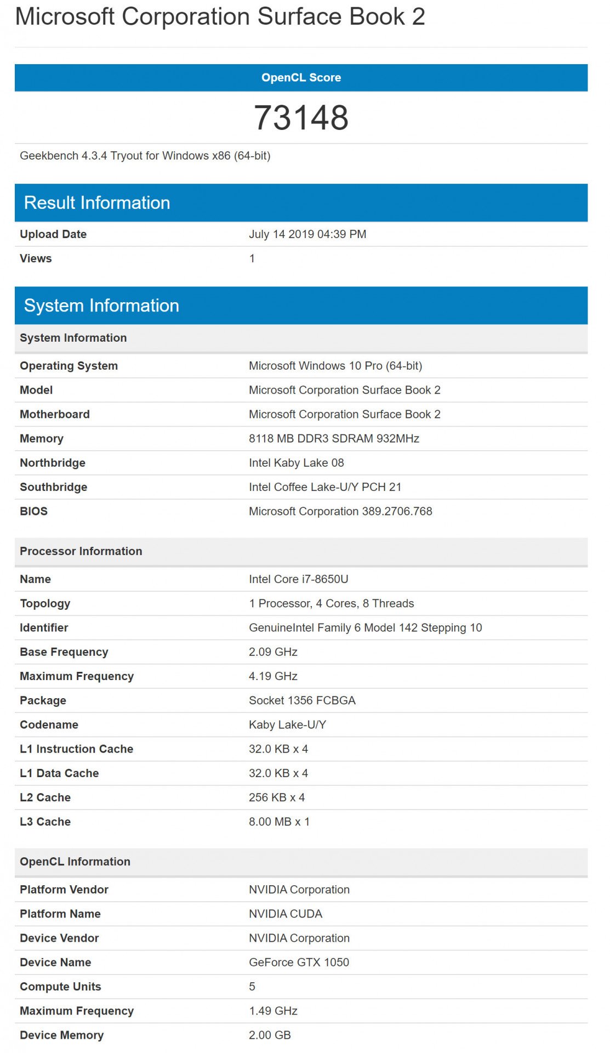Click the Platform Vendor row's NVIDIA Corporation value

point(299,890)
